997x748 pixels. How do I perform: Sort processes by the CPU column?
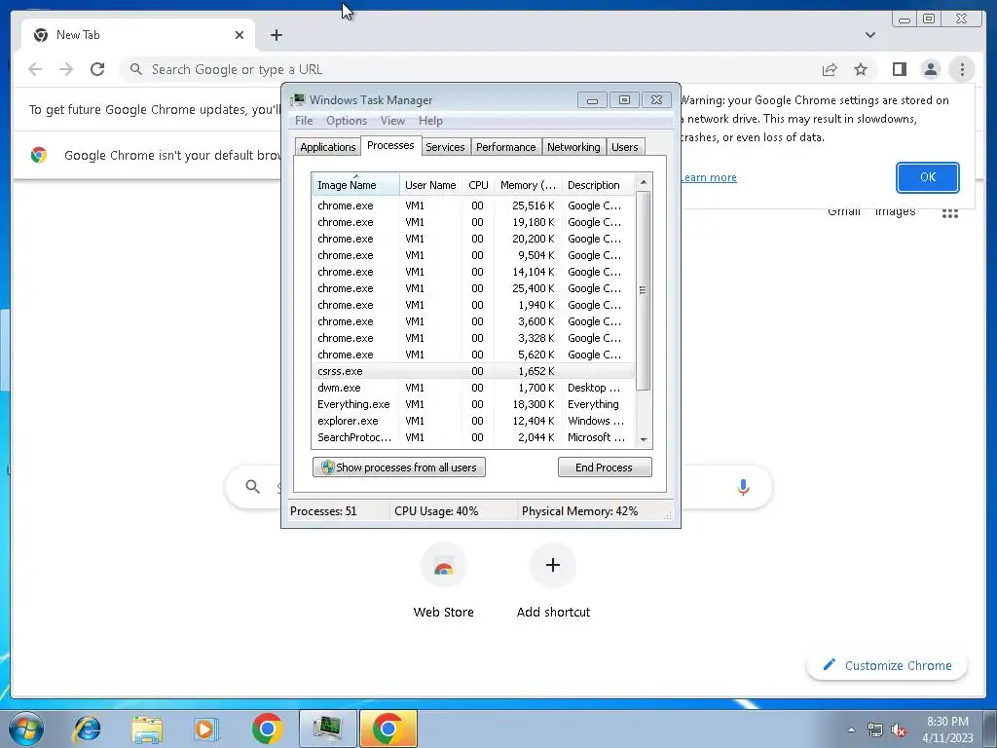coord(478,184)
